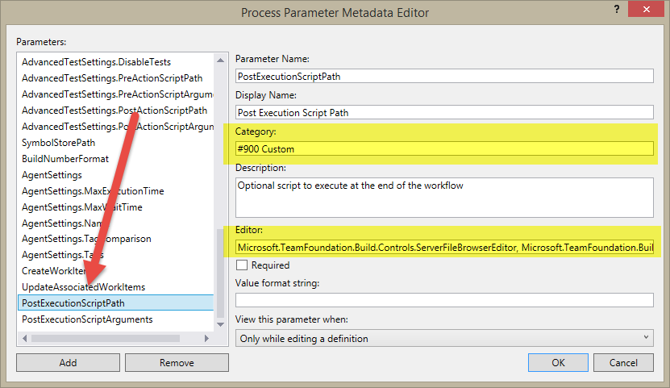Click the Remove button

pyautogui.click(x=177, y=363)
